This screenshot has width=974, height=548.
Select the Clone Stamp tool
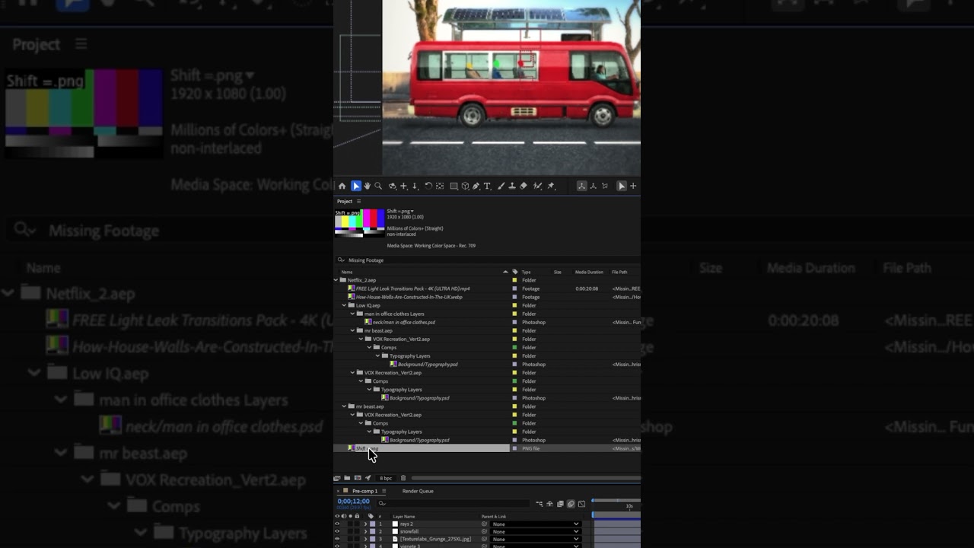(512, 186)
